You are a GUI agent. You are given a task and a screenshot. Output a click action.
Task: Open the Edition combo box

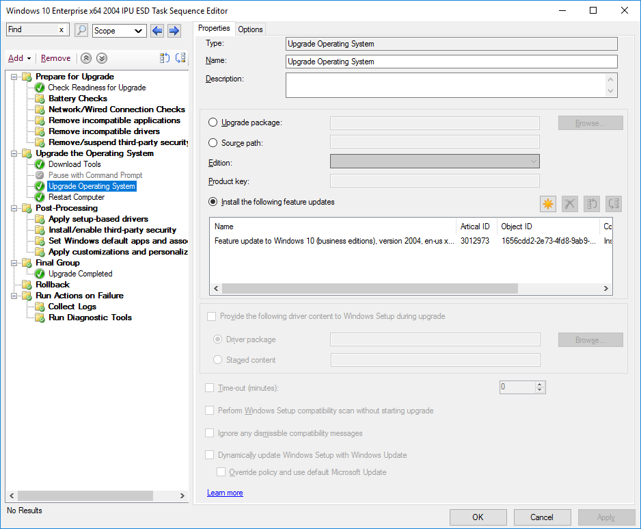[435, 162]
